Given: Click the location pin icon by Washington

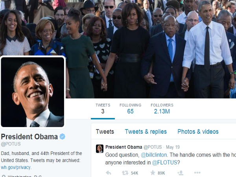Looking at the screenshot, I should 4,176.
